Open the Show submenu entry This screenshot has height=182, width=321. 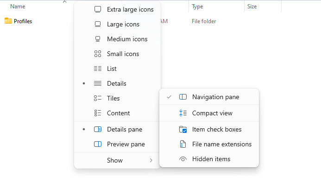pyautogui.click(x=117, y=160)
